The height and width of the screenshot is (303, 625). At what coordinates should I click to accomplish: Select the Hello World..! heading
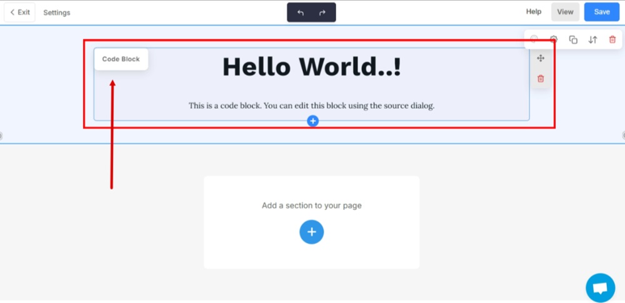tap(312, 67)
